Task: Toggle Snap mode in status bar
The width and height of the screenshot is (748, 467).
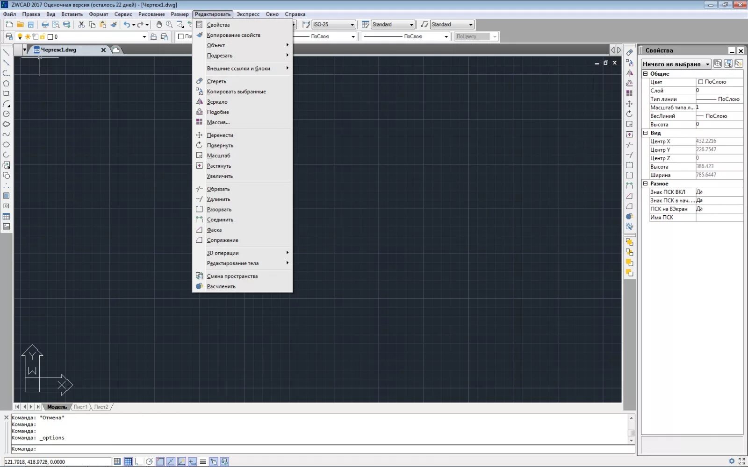Action: [117, 461]
